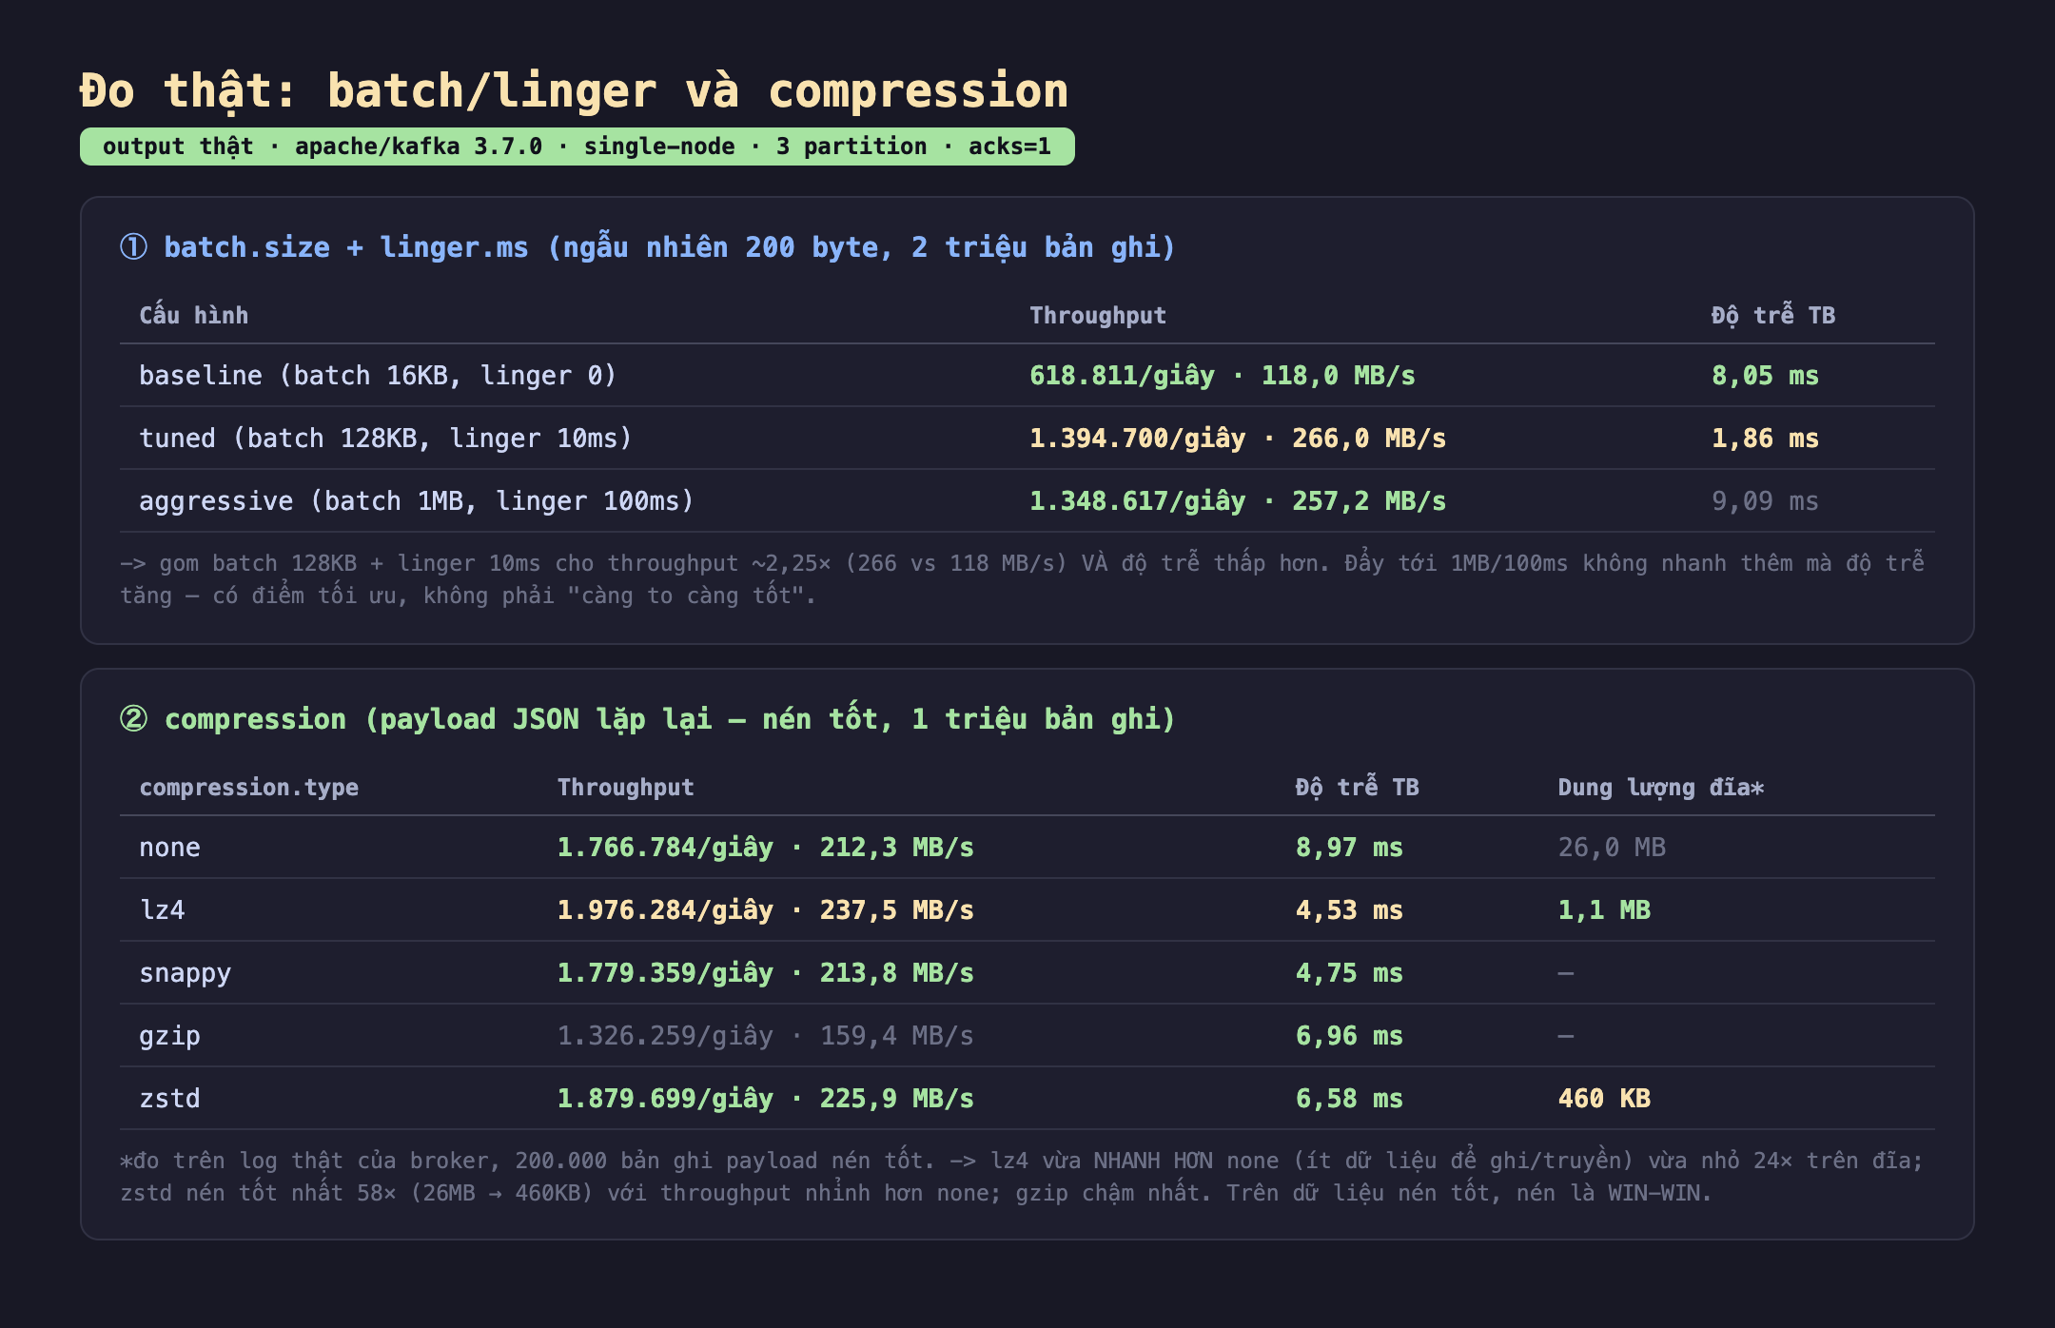Viewport: 2055px width, 1328px height.
Task: Click the green "output thật · apache/kafka 3.7.0" badge
Action: coord(577,146)
